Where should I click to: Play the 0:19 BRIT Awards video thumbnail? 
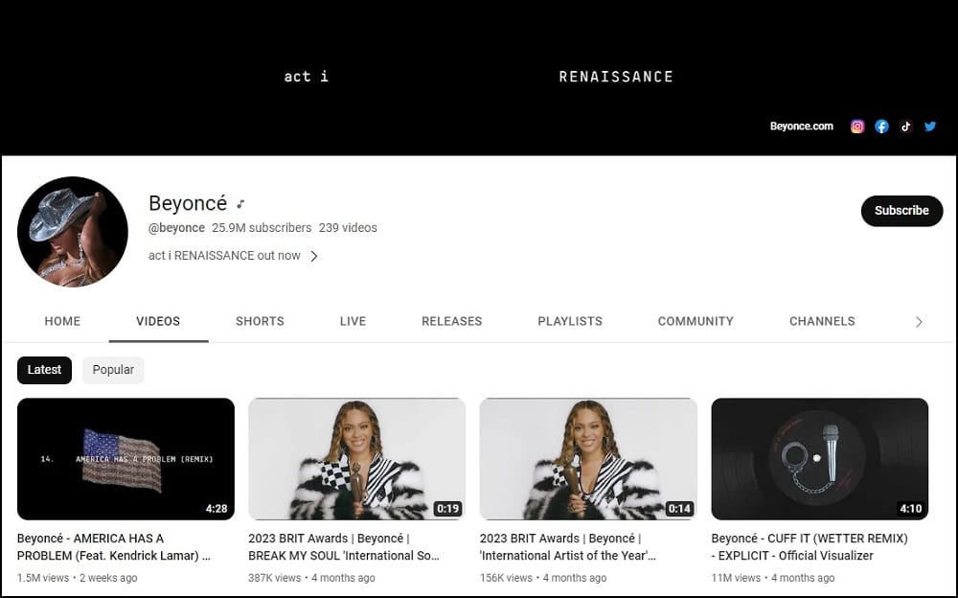(x=356, y=459)
